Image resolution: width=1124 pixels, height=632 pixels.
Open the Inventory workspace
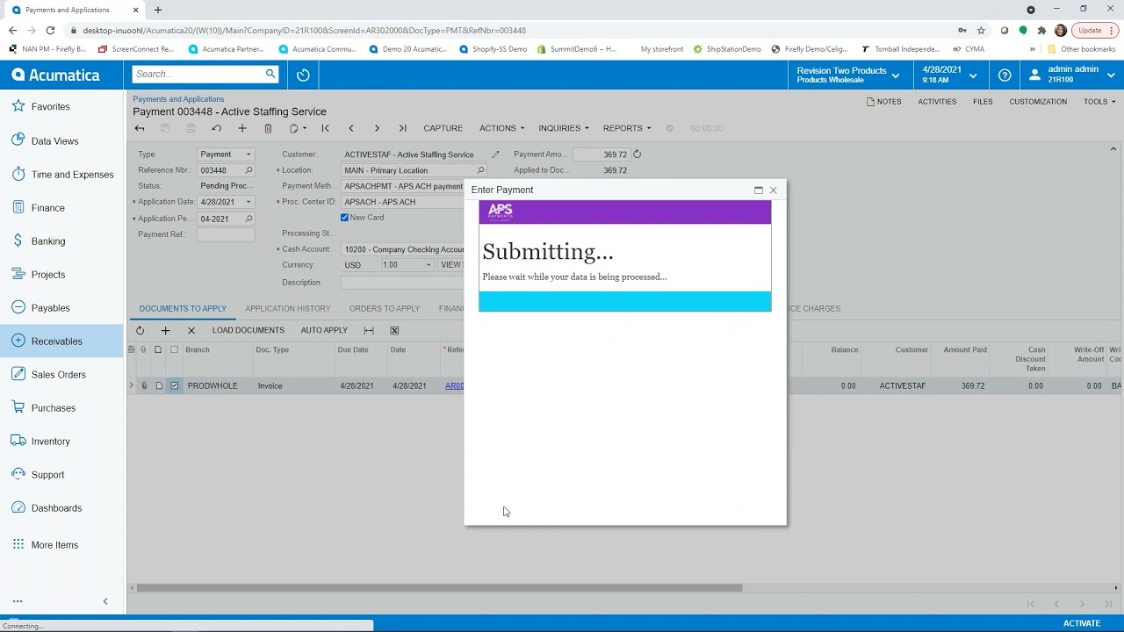(50, 441)
